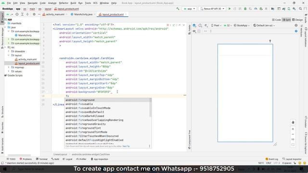Open the Pixel device preview dropdown

click(216, 25)
